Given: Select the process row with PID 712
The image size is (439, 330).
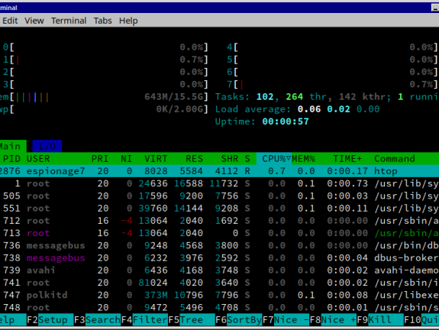Looking at the screenshot, I should tap(220, 221).
